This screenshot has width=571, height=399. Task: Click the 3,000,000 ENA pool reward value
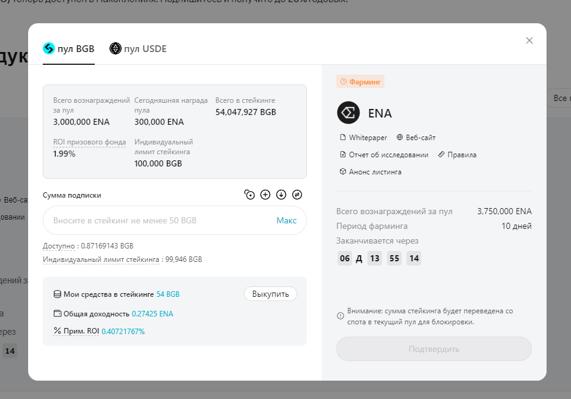[x=81, y=122]
